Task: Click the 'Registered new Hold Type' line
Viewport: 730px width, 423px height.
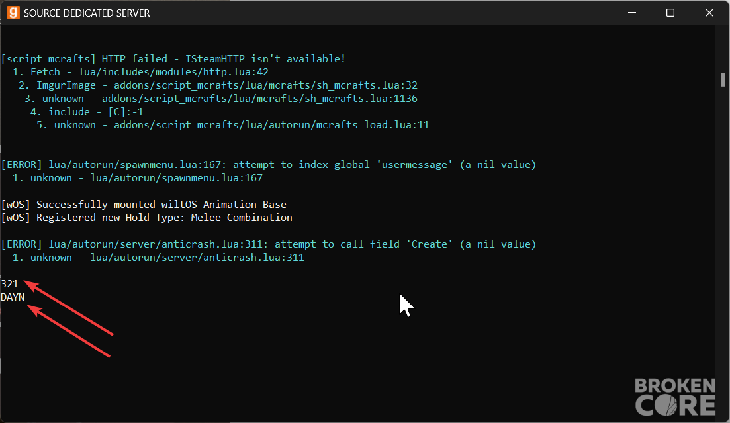Action: coord(147,218)
